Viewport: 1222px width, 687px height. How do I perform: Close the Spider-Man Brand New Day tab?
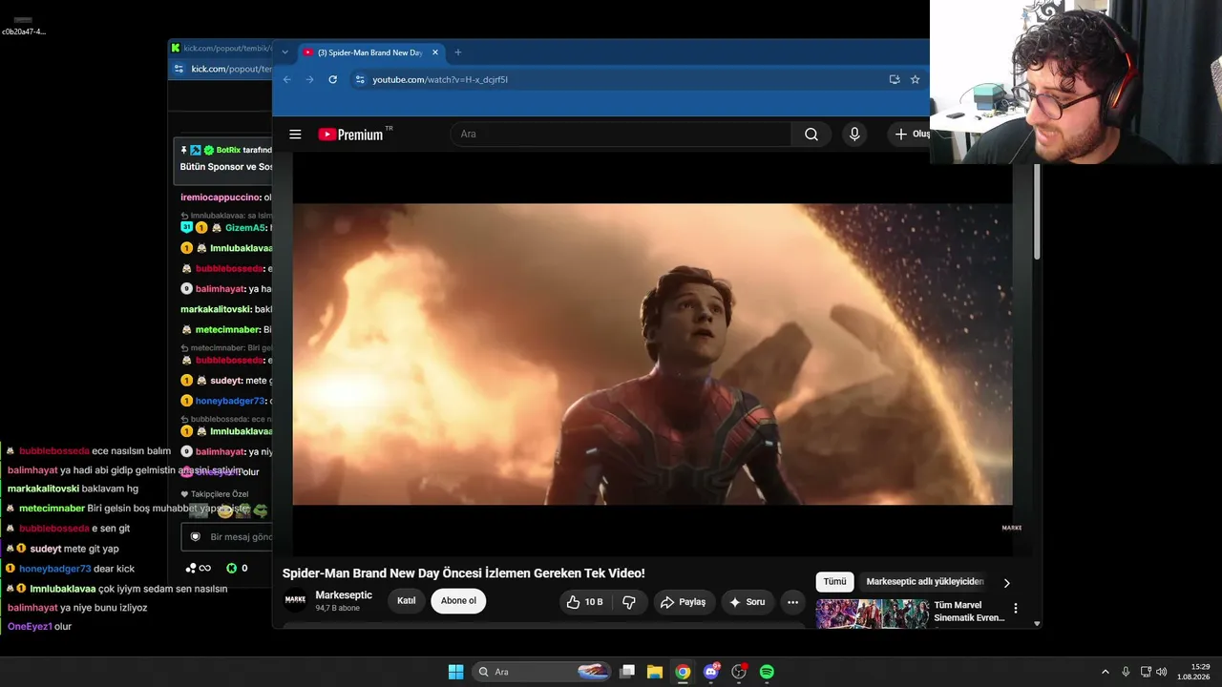[x=435, y=52]
